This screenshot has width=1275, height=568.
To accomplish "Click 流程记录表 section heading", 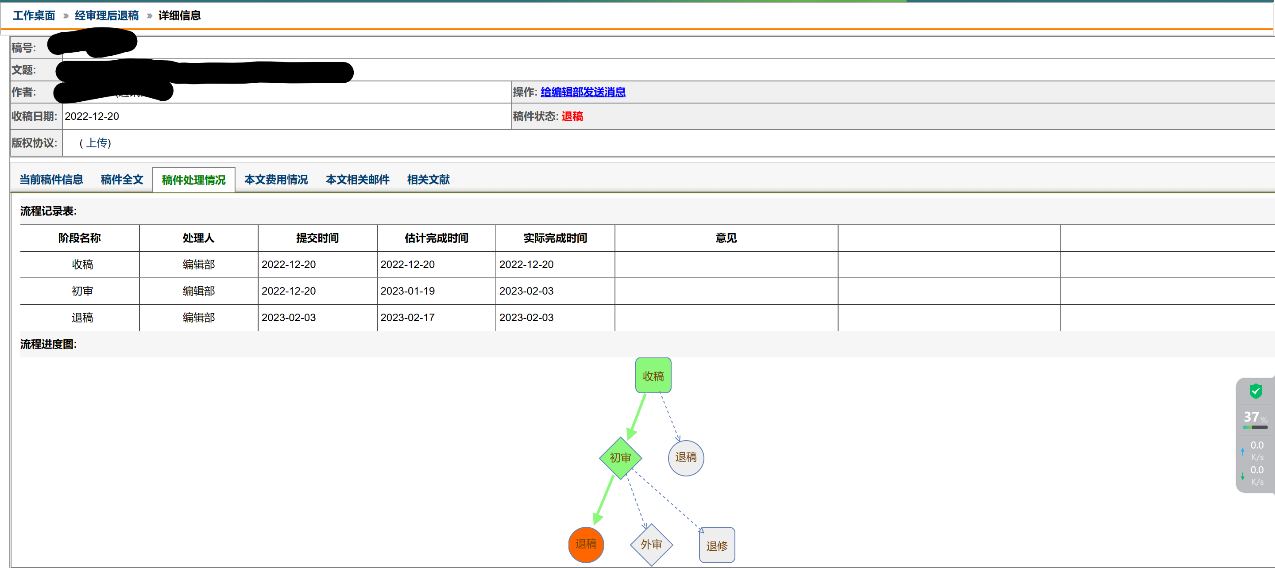I will (49, 211).
